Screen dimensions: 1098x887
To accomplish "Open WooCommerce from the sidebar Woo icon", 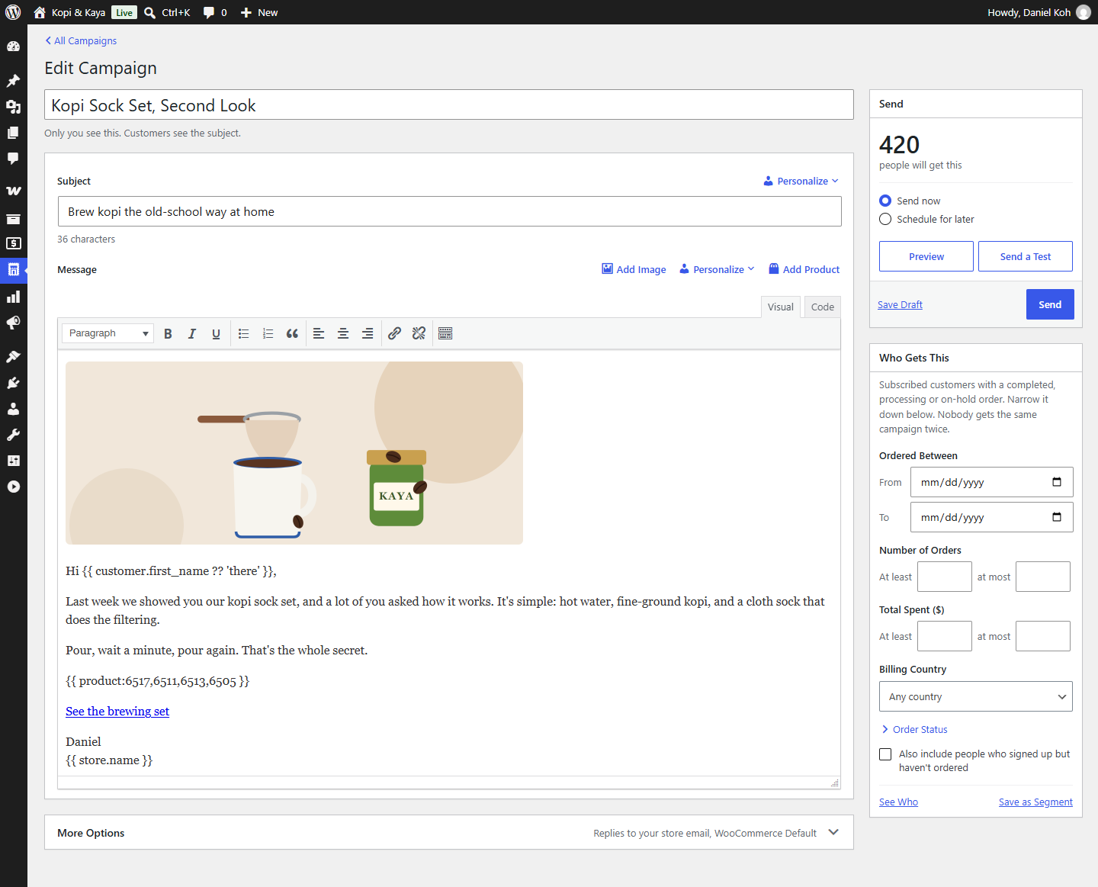I will [x=13, y=191].
